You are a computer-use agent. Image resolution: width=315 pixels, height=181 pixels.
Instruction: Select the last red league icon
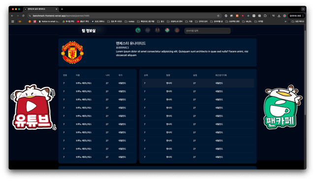coord(177,30)
